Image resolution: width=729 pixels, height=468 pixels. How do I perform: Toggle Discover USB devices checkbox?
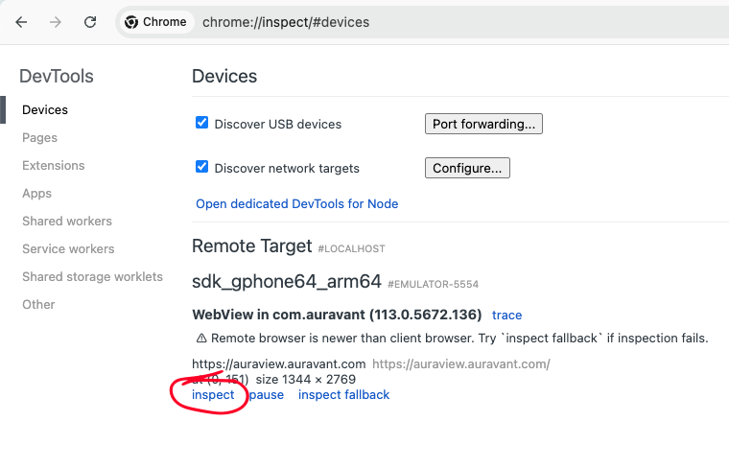pos(201,123)
